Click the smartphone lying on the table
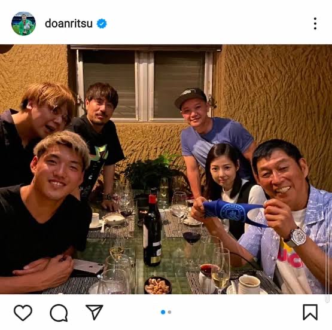Screen dimensions: 332x330 [89, 266]
